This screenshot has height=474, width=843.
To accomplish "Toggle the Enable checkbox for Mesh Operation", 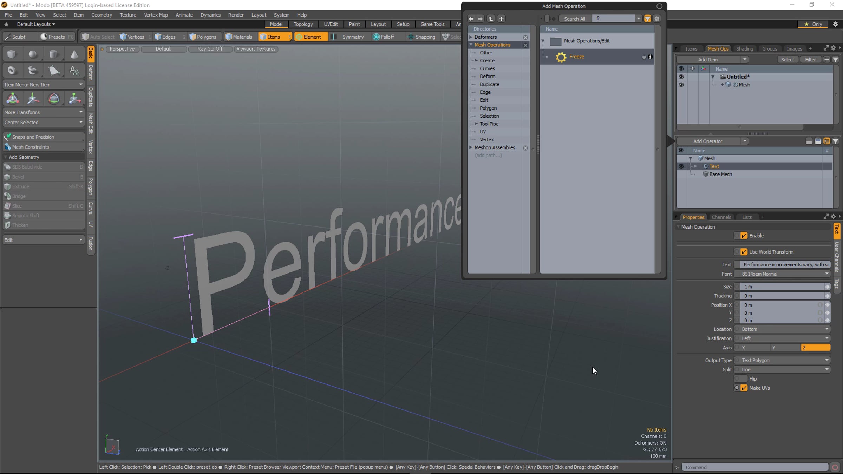I will 744,236.
